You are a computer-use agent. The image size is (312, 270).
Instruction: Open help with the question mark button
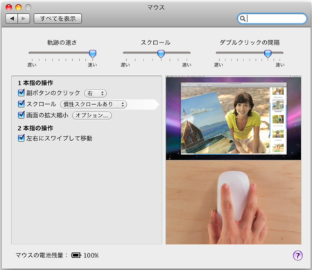[x=297, y=255]
